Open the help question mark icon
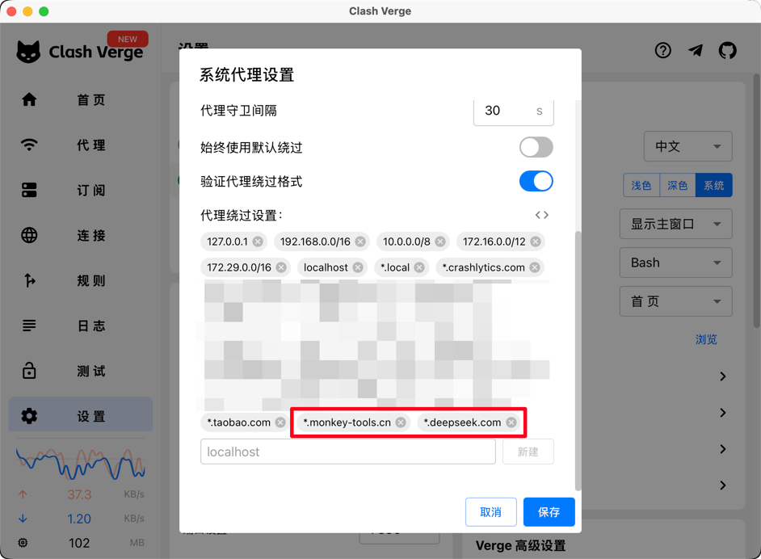 (663, 50)
